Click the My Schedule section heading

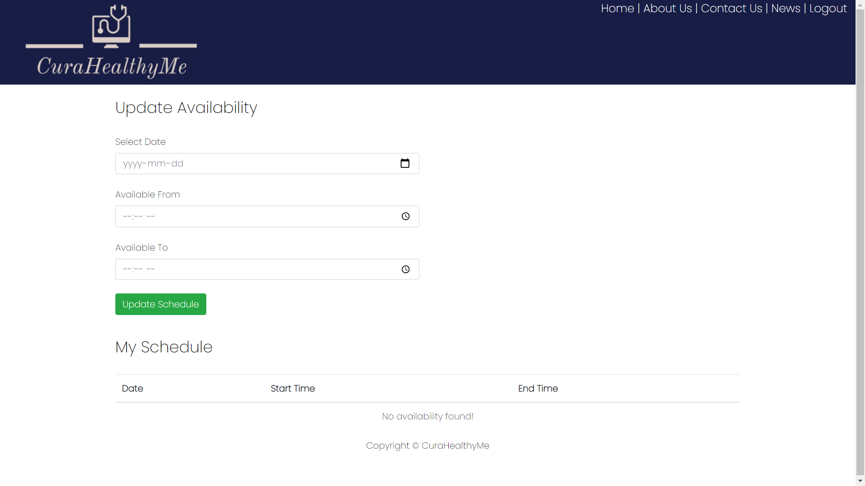click(164, 347)
